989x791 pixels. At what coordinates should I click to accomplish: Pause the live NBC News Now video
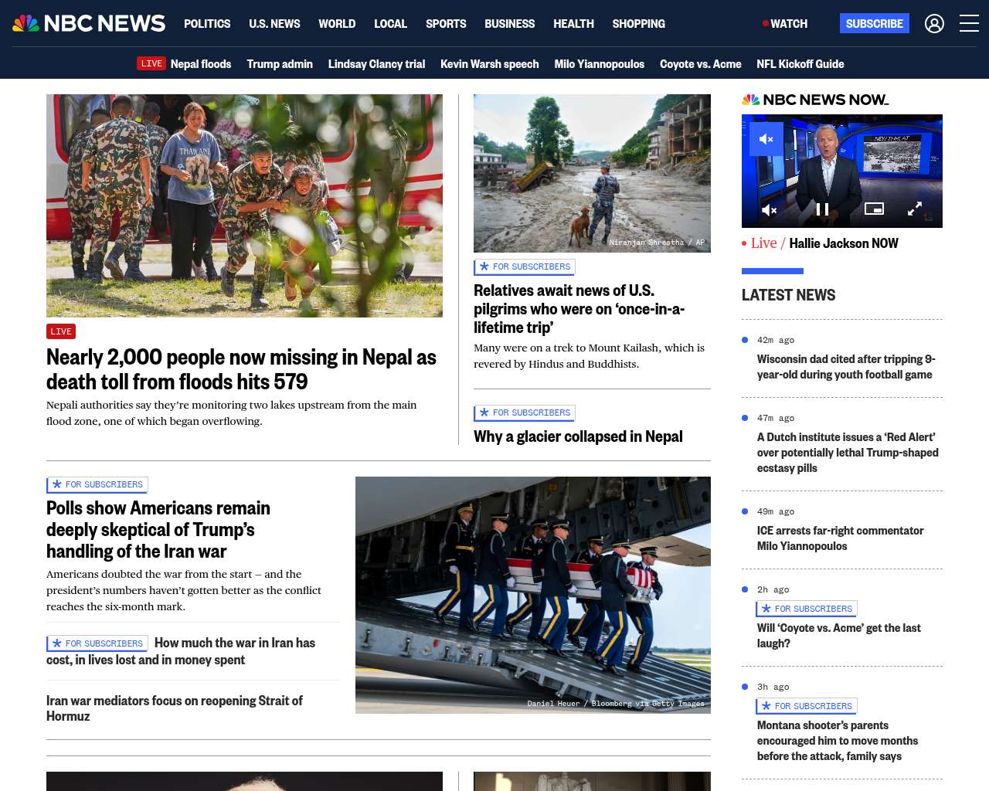click(822, 209)
